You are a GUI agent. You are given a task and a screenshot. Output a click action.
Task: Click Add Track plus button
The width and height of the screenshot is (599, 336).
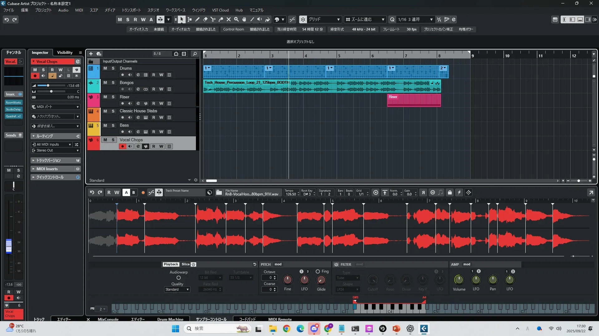tap(91, 54)
